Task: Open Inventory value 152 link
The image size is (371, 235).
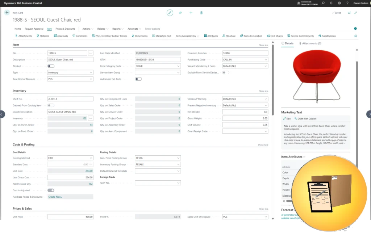Action: (x=84, y=118)
